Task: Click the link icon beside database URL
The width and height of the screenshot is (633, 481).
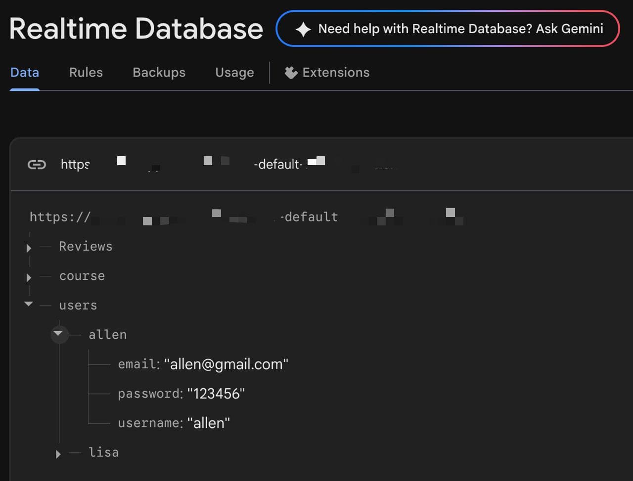Action: [x=37, y=165]
